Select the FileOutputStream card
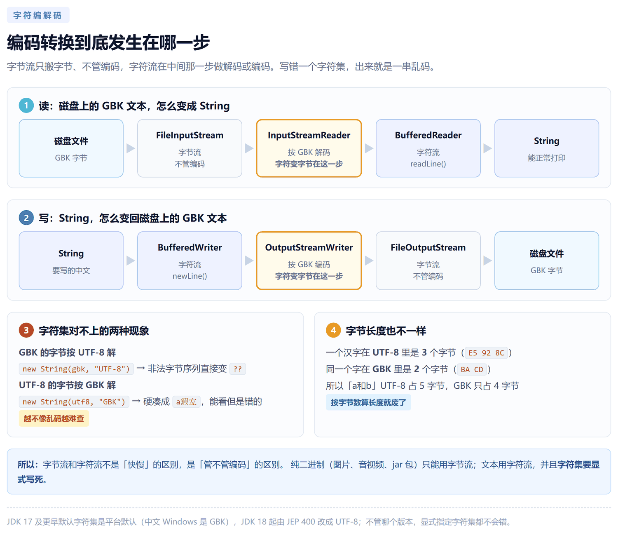The width and height of the screenshot is (618, 533). tap(428, 261)
